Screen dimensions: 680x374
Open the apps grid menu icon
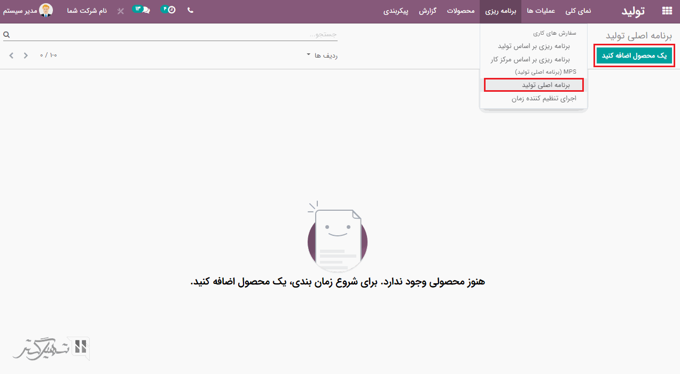667,11
